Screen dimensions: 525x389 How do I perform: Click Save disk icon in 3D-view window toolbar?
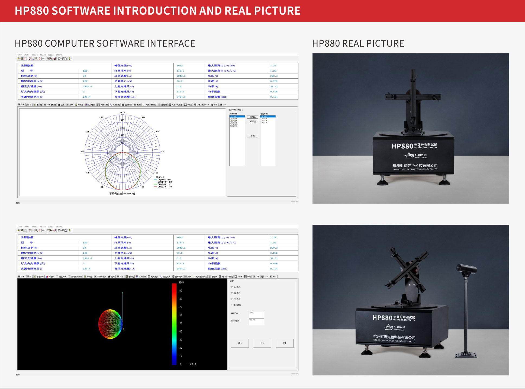(x=22, y=230)
